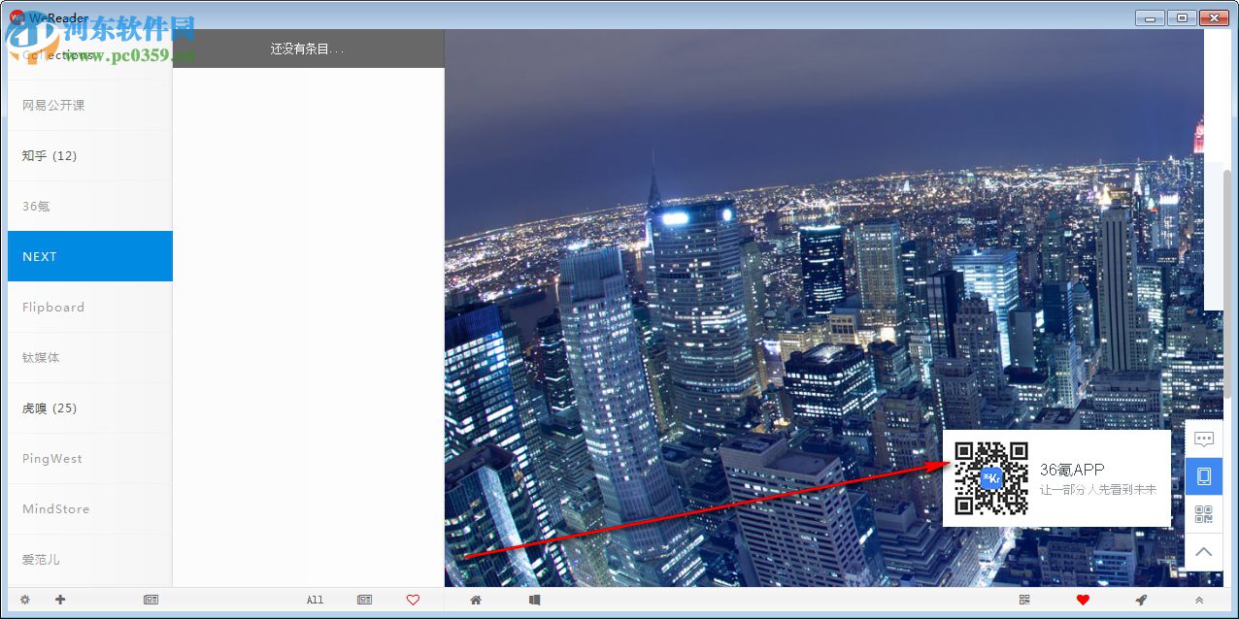Click the 让一部分人先看到未来 slogan text

point(1098,490)
